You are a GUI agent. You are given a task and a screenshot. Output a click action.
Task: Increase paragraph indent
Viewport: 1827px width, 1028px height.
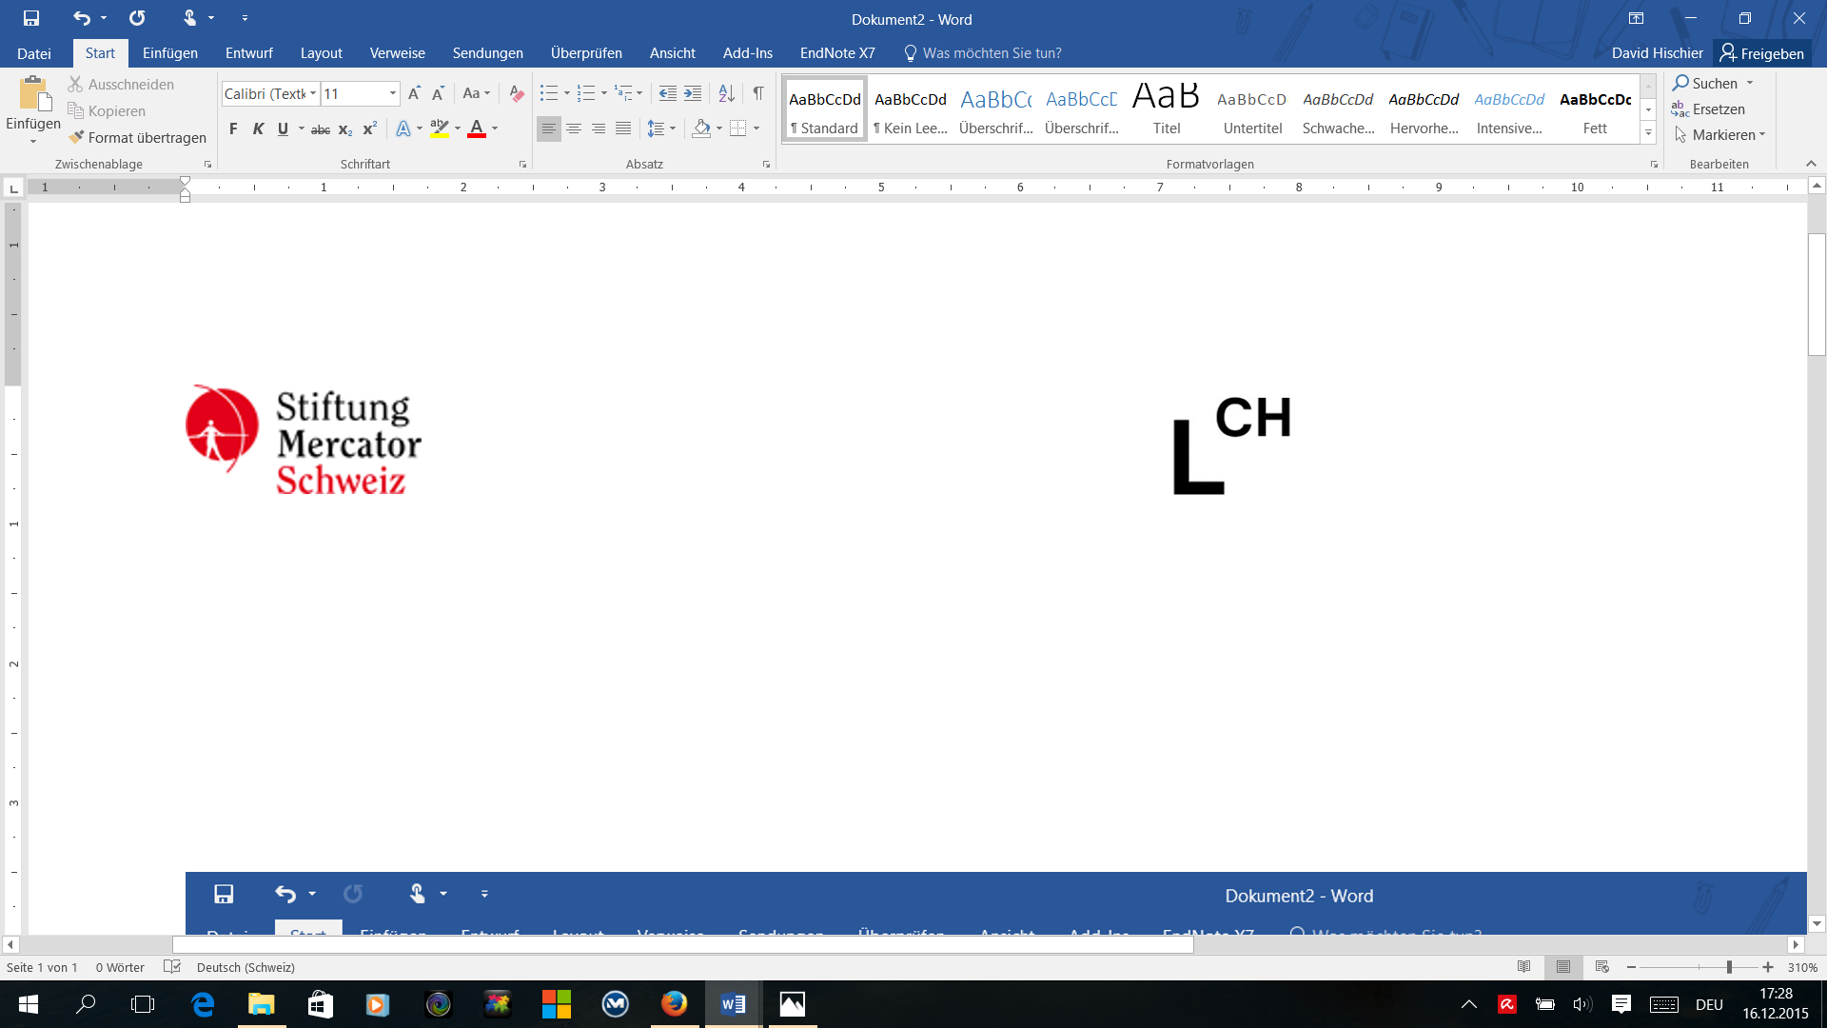693,93
